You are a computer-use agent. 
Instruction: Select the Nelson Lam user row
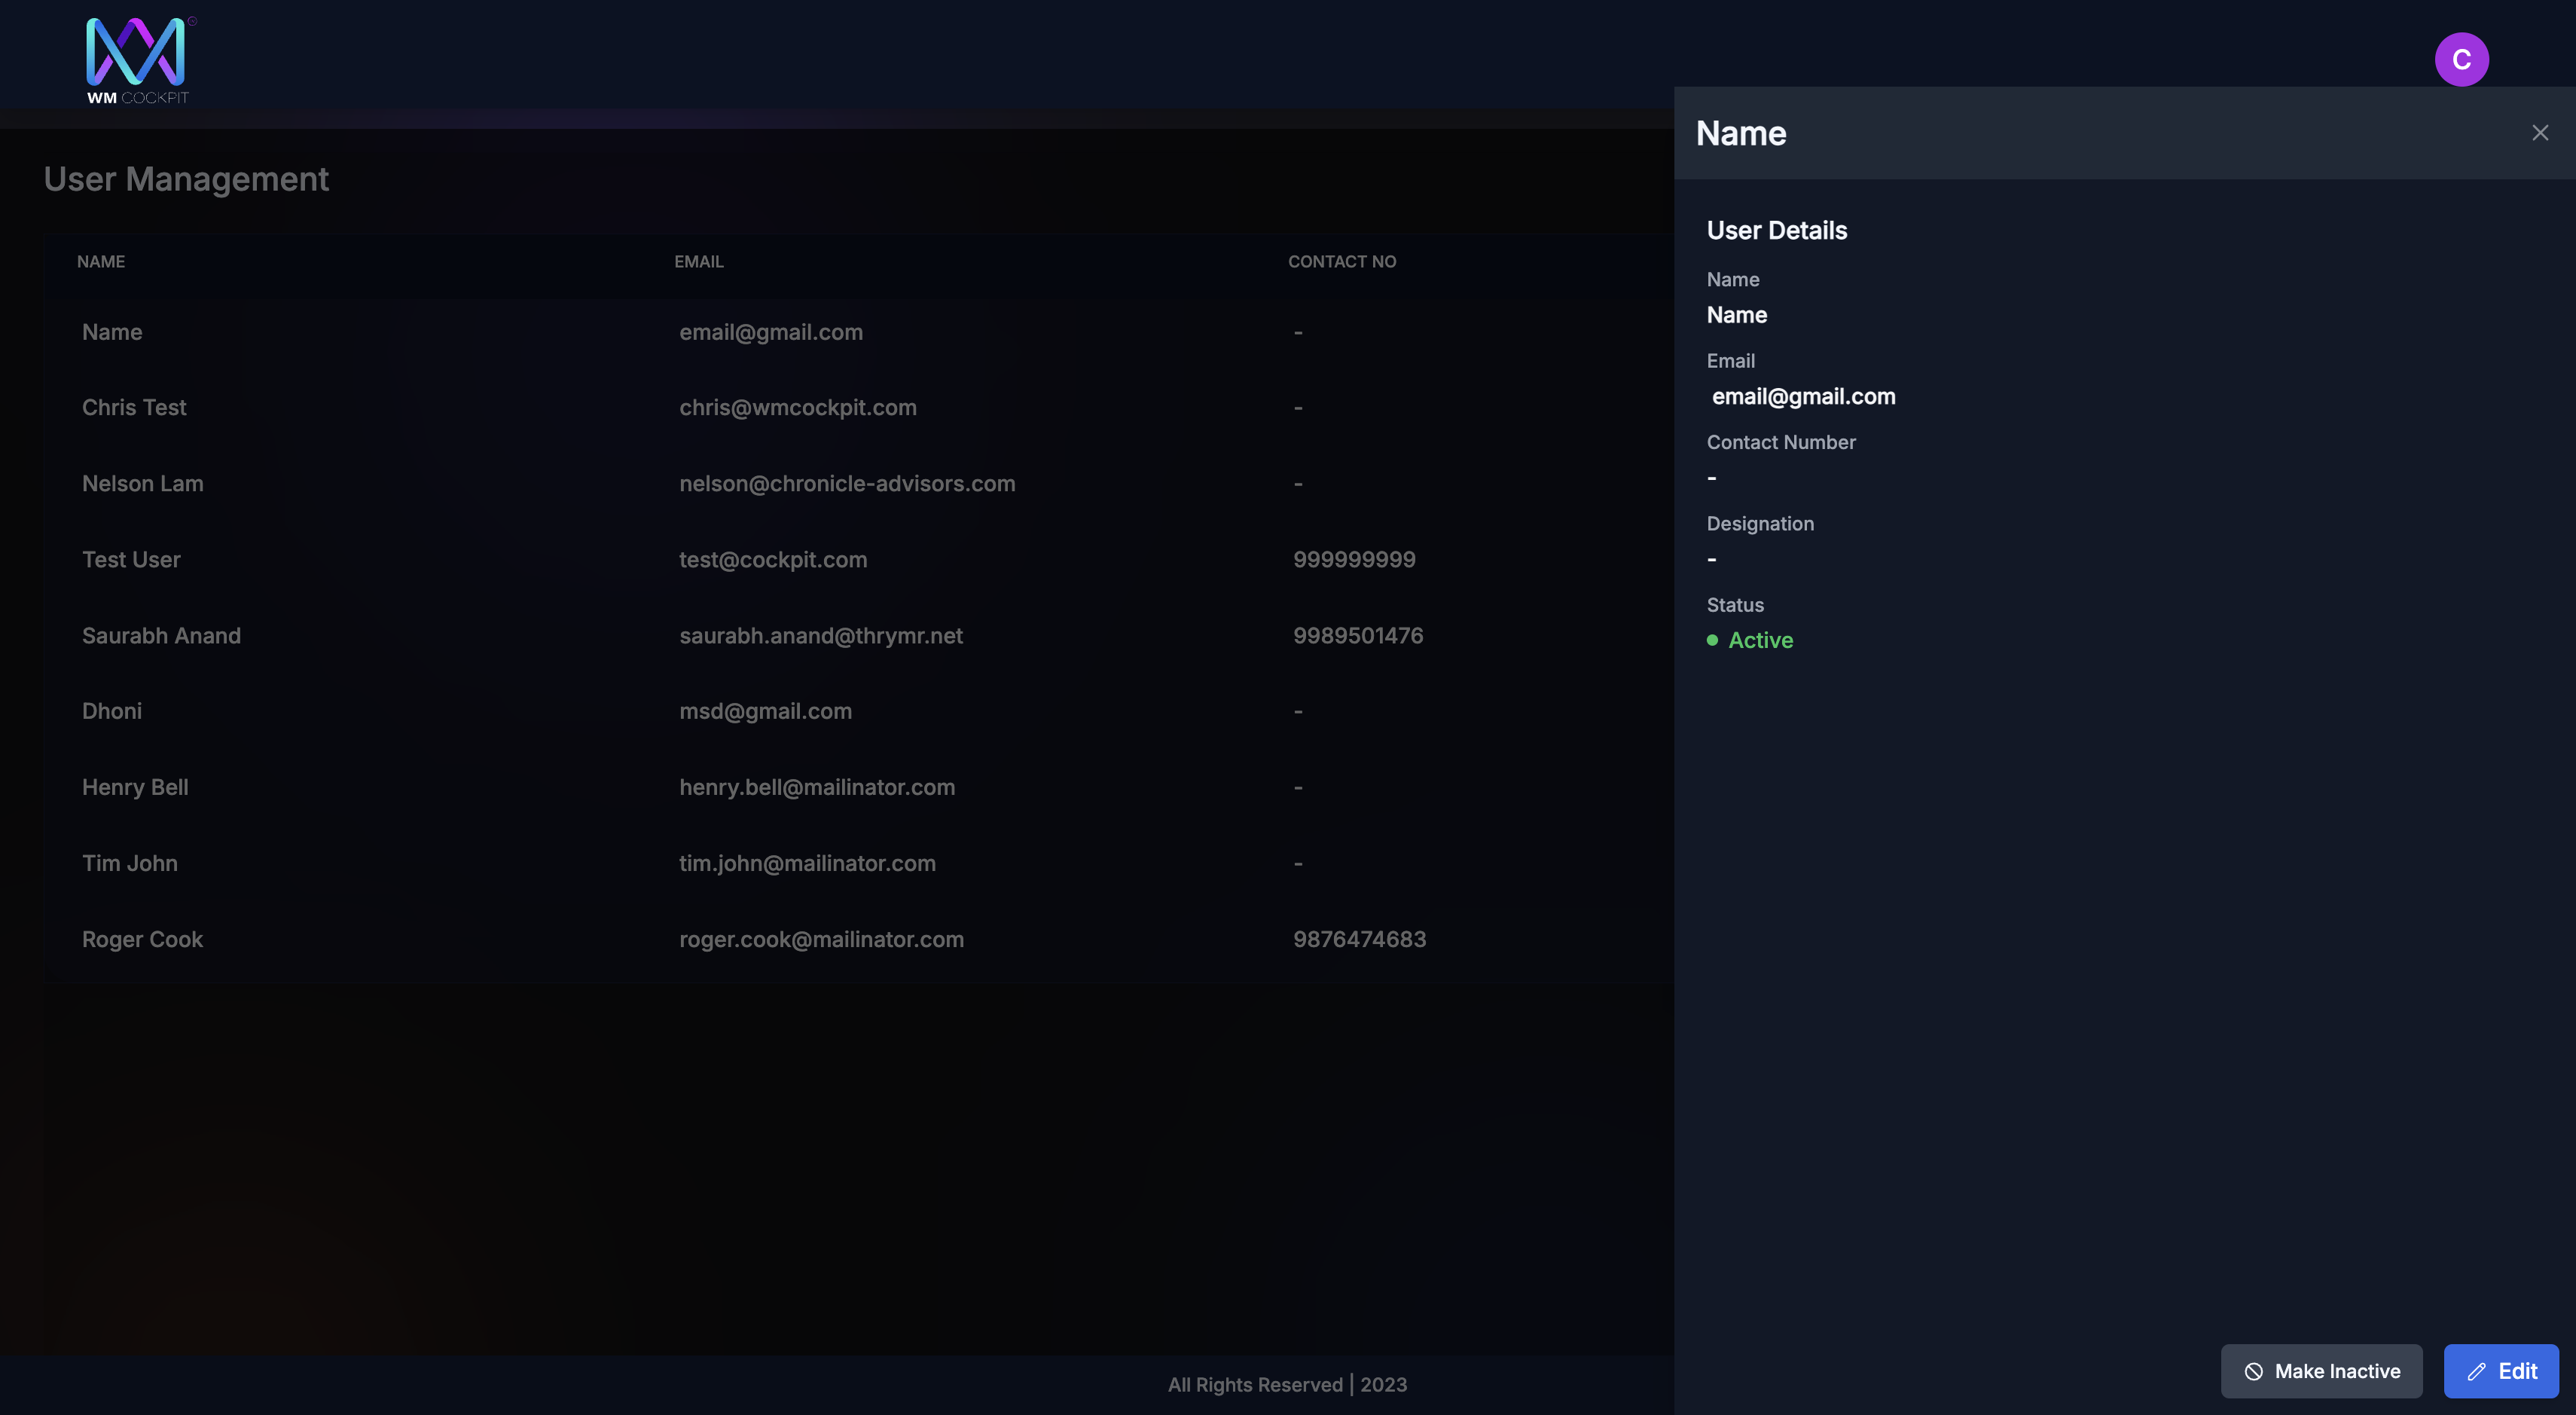click(x=858, y=484)
